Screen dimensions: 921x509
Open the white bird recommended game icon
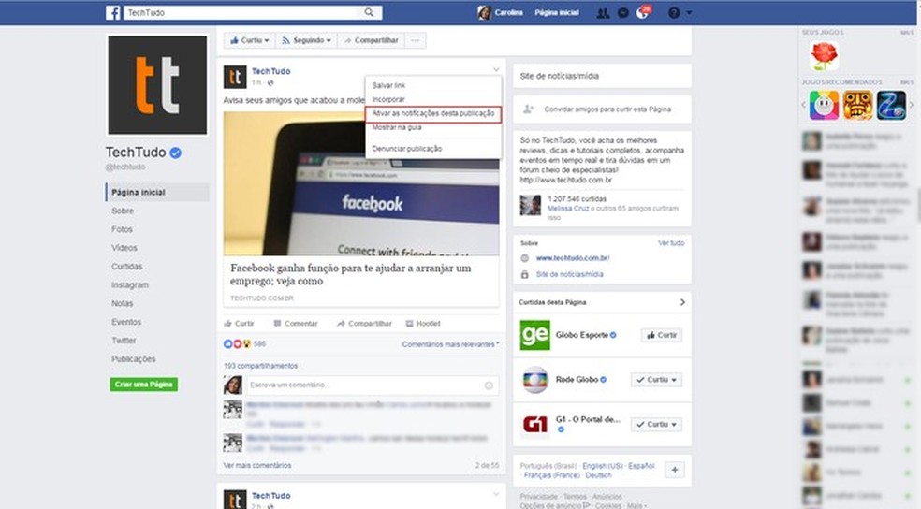point(824,106)
